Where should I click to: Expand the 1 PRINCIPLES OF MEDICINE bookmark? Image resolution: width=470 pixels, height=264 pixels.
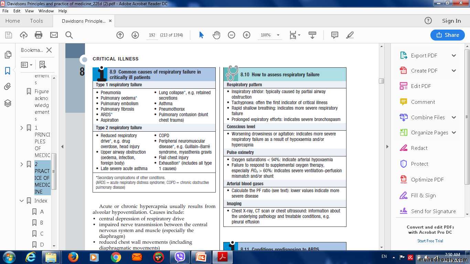pyautogui.click(x=22, y=128)
